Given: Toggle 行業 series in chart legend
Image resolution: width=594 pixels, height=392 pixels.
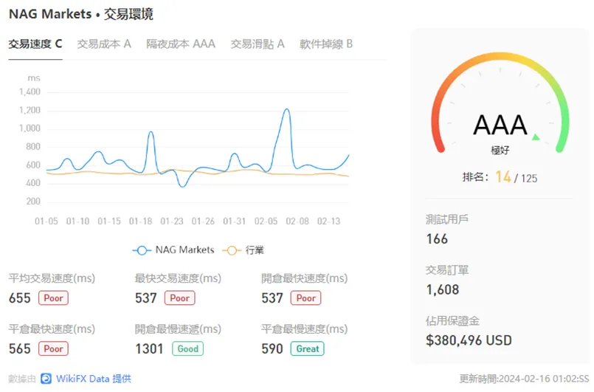Looking at the screenshot, I should (x=244, y=250).
